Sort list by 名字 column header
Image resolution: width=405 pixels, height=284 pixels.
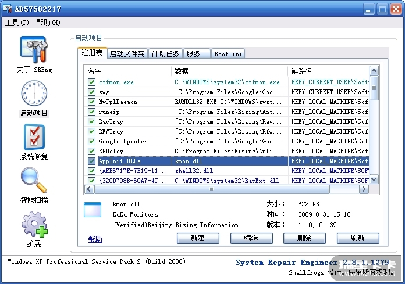tap(127, 71)
